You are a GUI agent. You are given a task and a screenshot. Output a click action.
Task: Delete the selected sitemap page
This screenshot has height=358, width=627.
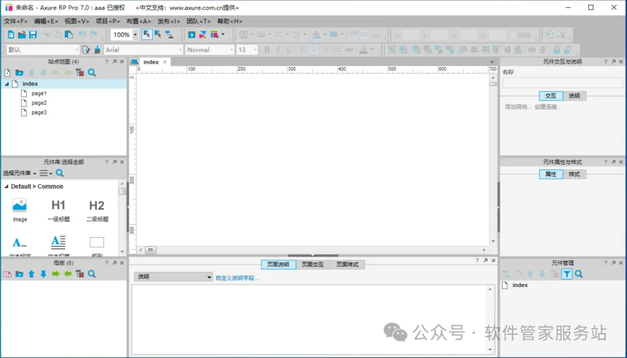[x=80, y=73]
